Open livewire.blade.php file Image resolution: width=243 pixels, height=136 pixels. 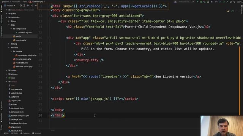click(22, 59)
